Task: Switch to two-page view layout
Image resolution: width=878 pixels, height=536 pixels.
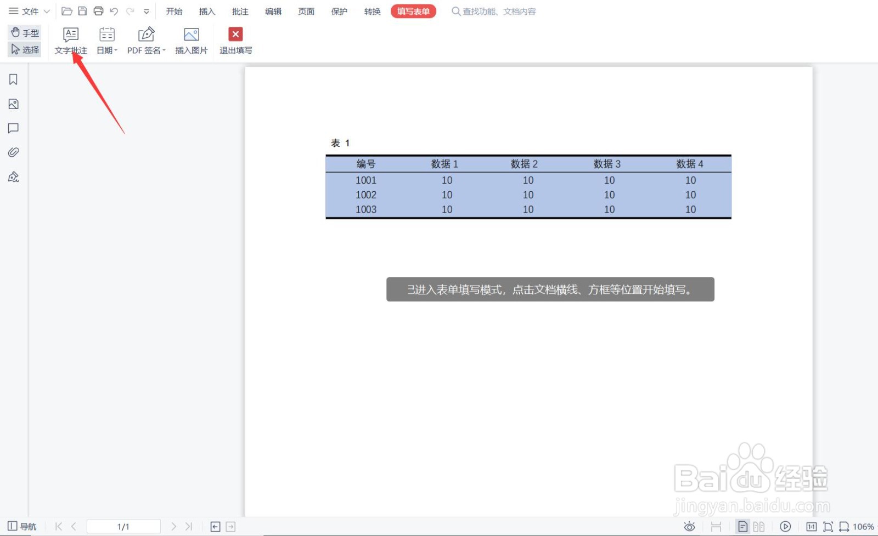Action: coord(760,526)
